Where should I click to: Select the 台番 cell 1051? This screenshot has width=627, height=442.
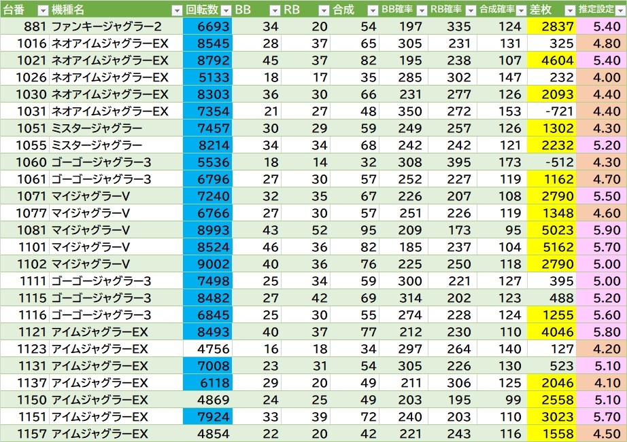click(x=24, y=128)
